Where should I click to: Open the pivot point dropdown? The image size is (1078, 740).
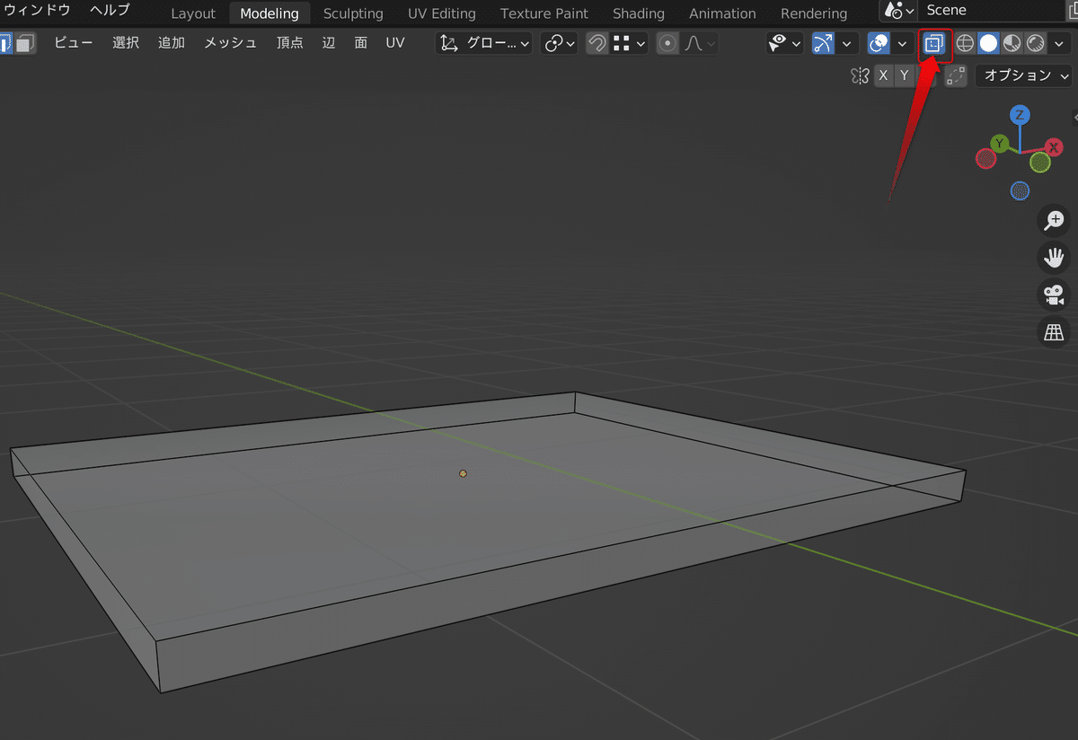coord(559,43)
